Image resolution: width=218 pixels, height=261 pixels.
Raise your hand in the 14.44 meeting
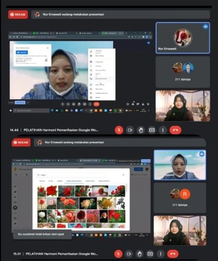(141, 130)
